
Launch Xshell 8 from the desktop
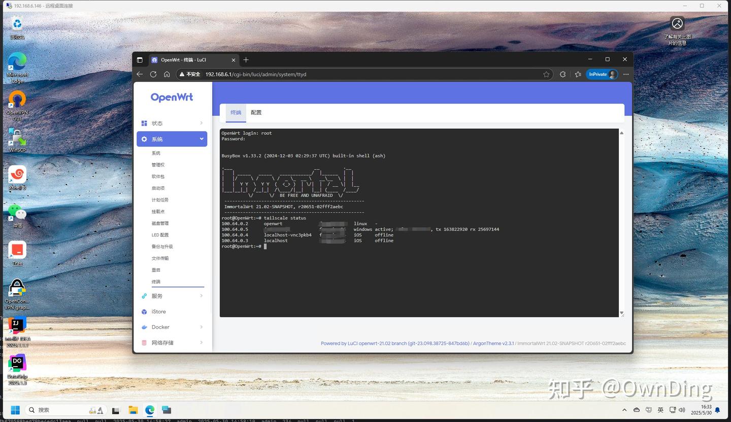point(17,178)
